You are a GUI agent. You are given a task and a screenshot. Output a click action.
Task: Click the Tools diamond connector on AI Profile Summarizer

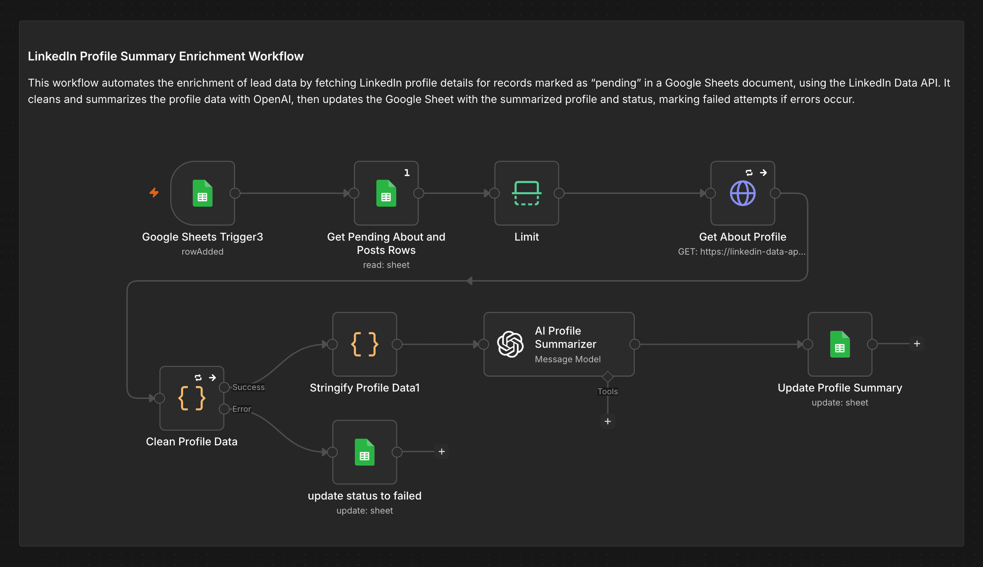point(608,377)
